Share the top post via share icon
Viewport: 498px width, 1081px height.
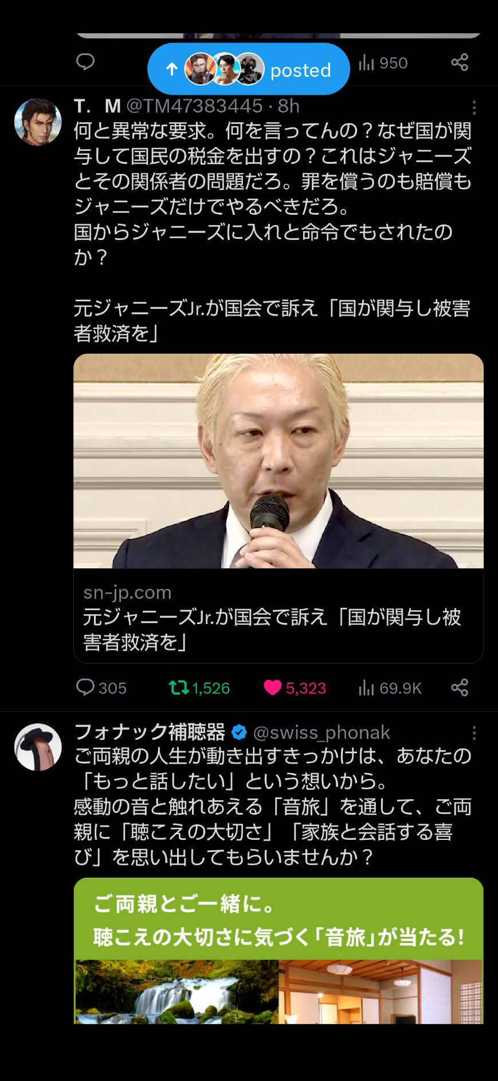point(460,62)
